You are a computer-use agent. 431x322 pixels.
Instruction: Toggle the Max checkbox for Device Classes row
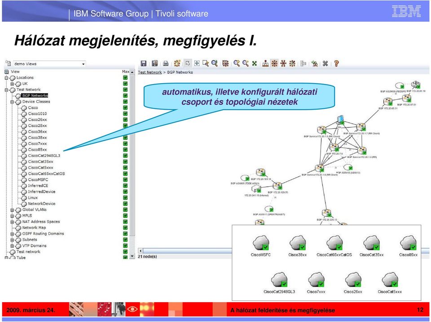coord(125,102)
